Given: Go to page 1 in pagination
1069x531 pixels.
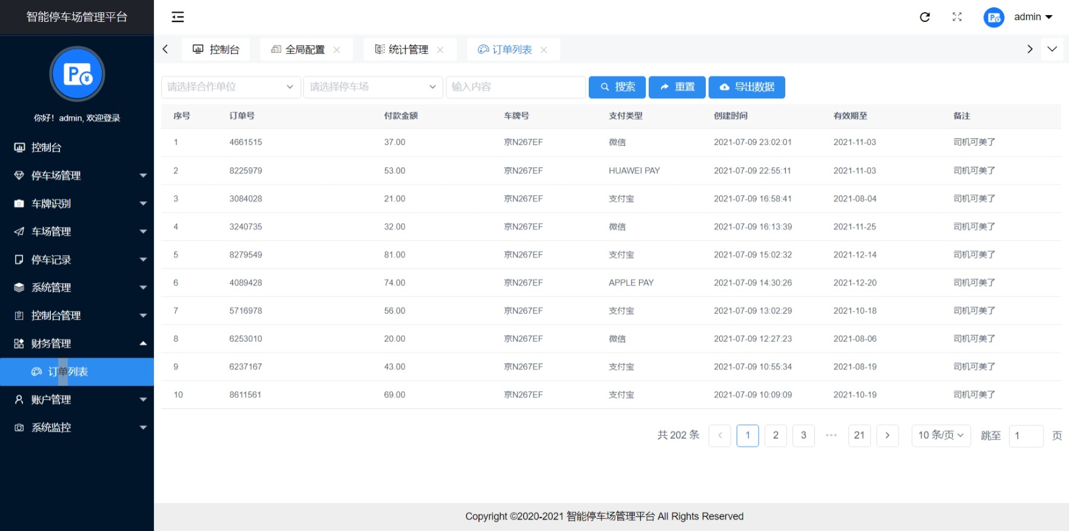Looking at the screenshot, I should coord(748,435).
